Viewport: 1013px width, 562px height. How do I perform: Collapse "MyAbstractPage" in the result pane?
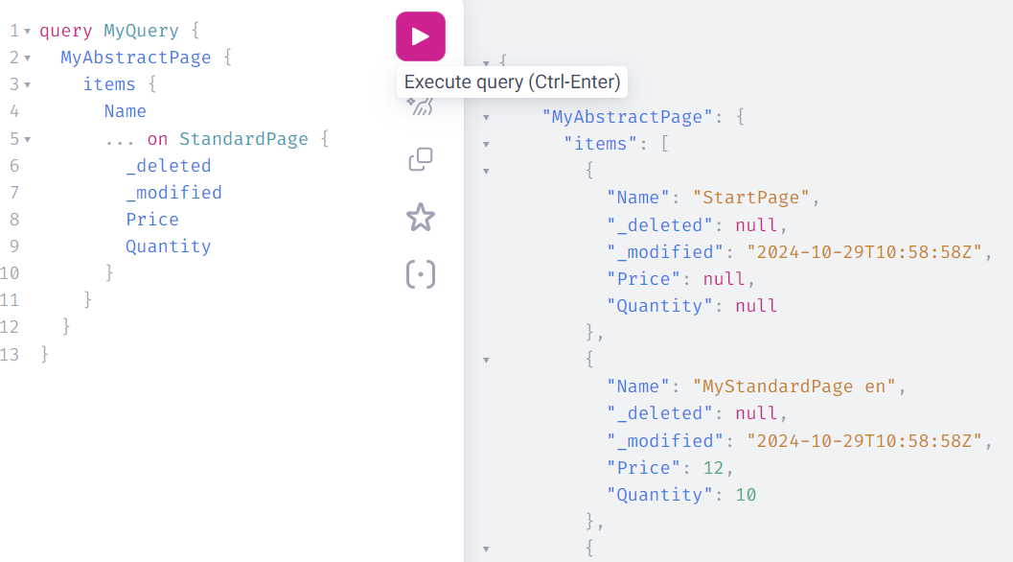486,118
